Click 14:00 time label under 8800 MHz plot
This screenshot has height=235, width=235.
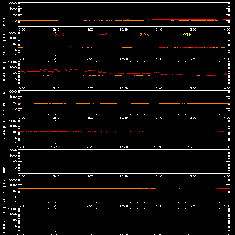pos(226,206)
